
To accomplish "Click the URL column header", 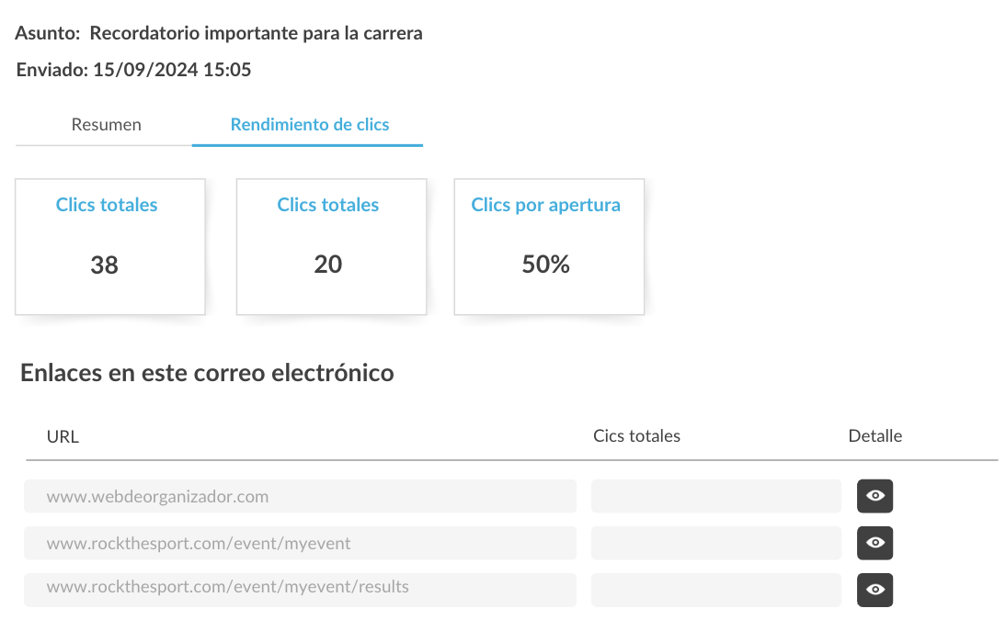I will [x=63, y=436].
